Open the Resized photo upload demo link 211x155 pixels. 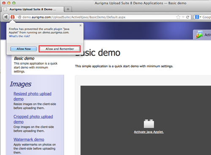pos(32,96)
